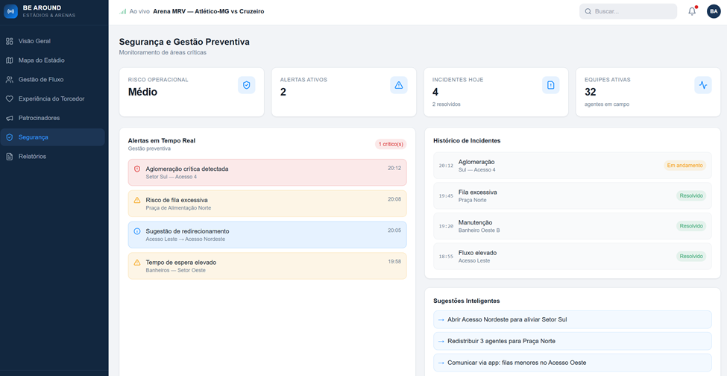Click the Médio risk level value
The width and height of the screenshot is (727, 376).
click(x=142, y=92)
